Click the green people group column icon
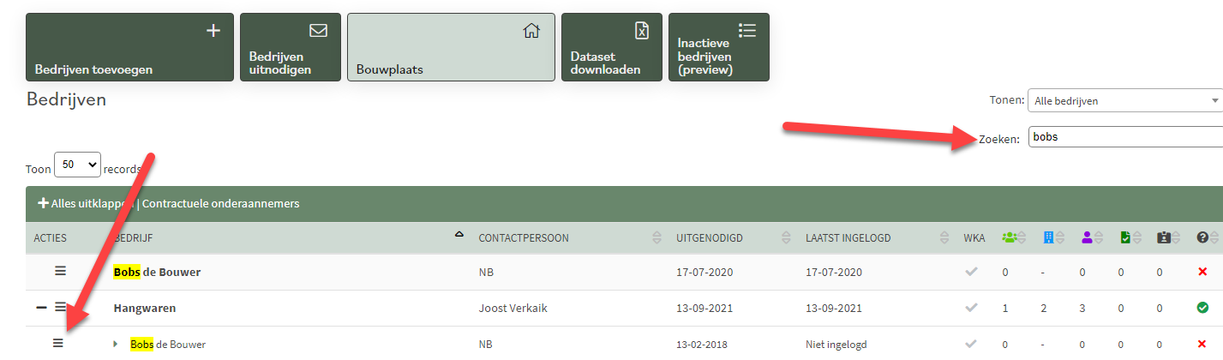 [x=1010, y=237]
